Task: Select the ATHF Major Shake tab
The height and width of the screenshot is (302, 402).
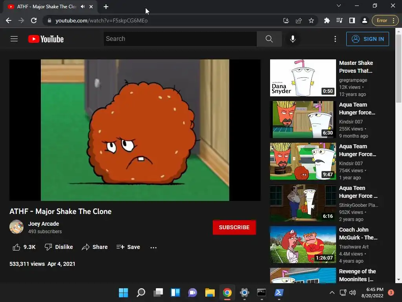Action: click(46, 7)
